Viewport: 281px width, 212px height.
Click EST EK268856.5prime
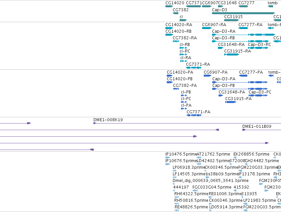pyautogui.click(x=235, y=158)
